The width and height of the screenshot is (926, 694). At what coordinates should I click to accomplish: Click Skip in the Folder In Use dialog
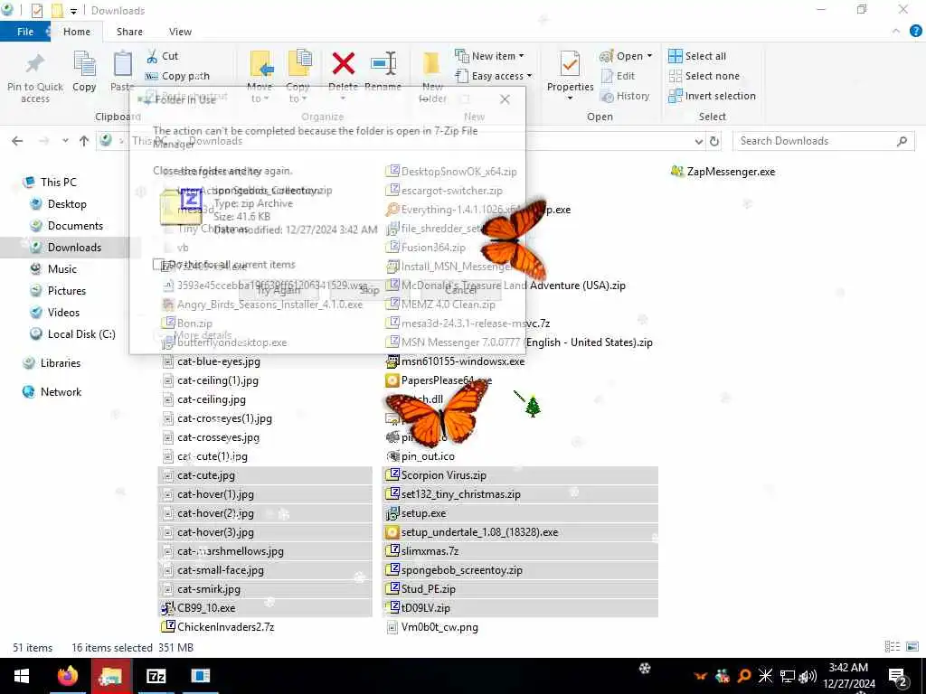point(369,290)
